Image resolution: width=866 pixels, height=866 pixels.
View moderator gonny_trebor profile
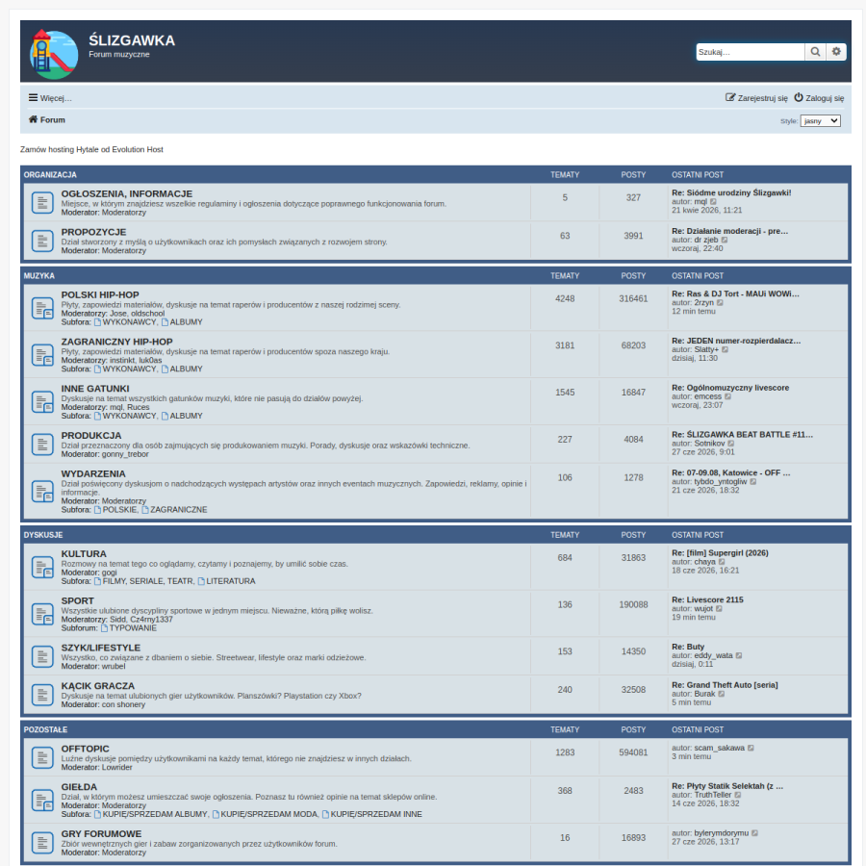pos(125,454)
